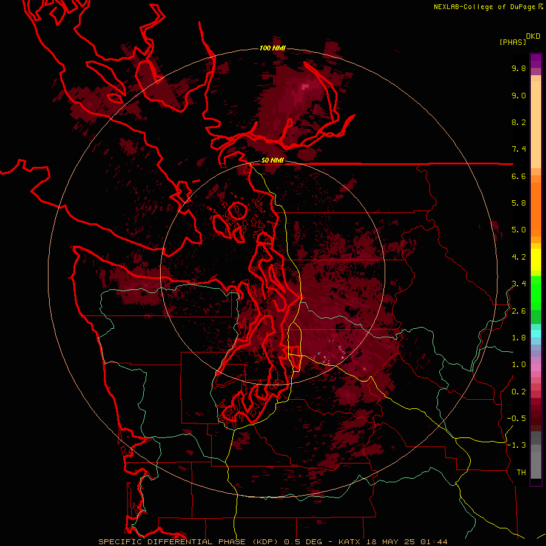Image resolution: width=546 pixels, height=546 pixels.
Task: Click the SPECIFIC DIFFERENTIAL PHASE (KDP) caption
Action: pyautogui.click(x=189, y=542)
